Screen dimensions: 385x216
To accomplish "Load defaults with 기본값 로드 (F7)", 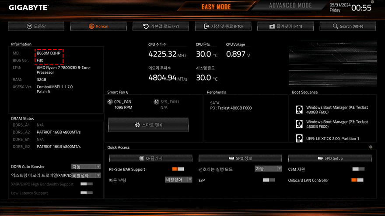I will point(161,26).
